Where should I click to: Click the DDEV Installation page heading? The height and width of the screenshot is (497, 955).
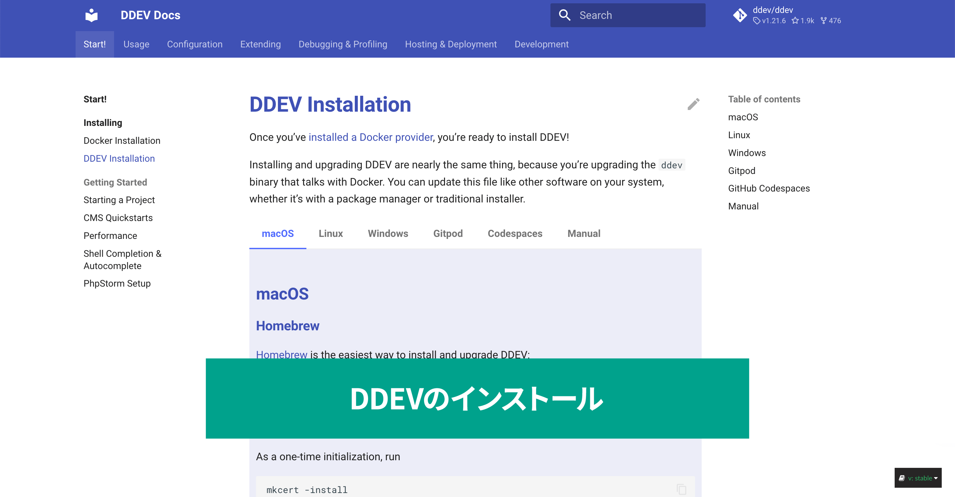point(330,104)
